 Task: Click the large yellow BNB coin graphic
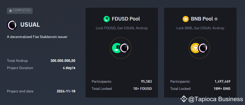click(195, 48)
